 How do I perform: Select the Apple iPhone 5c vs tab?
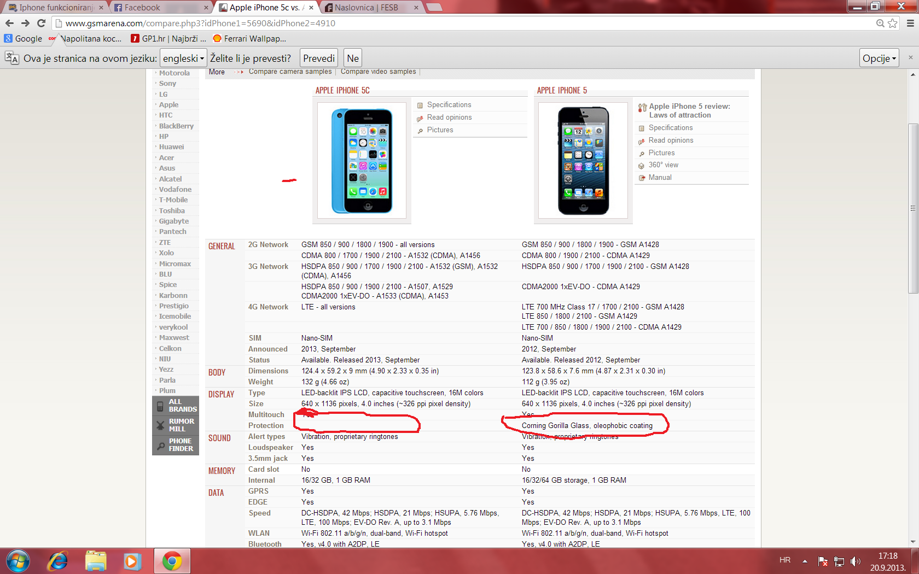pyautogui.click(x=266, y=7)
